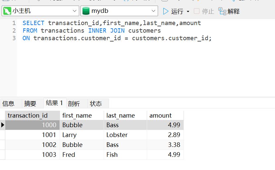Click the first_name column header

click(x=77, y=115)
